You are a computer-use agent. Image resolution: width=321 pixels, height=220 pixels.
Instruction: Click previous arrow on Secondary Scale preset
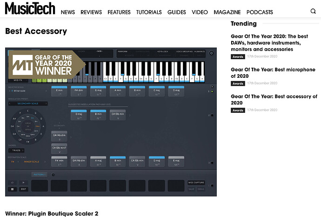[x=10, y=103]
